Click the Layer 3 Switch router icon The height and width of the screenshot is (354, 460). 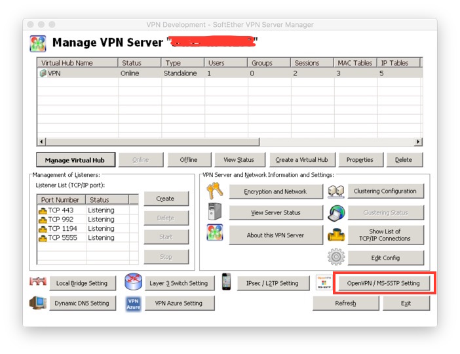tap(133, 281)
